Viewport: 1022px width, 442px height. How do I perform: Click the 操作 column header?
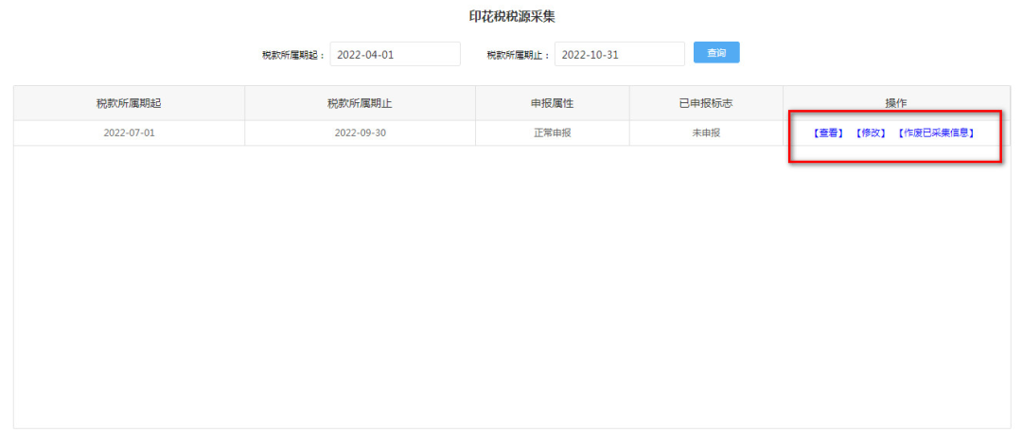(896, 103)
